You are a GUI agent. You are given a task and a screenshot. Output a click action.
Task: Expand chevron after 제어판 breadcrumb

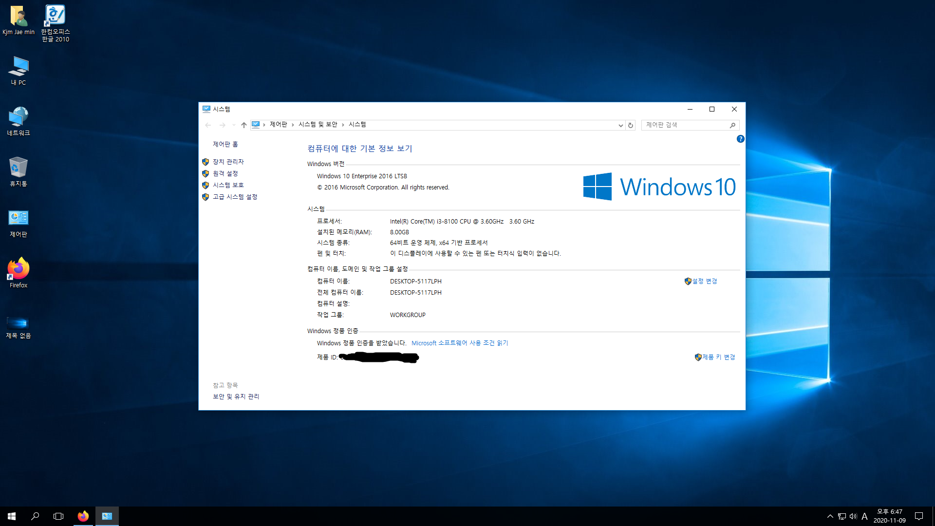(293, 125)
